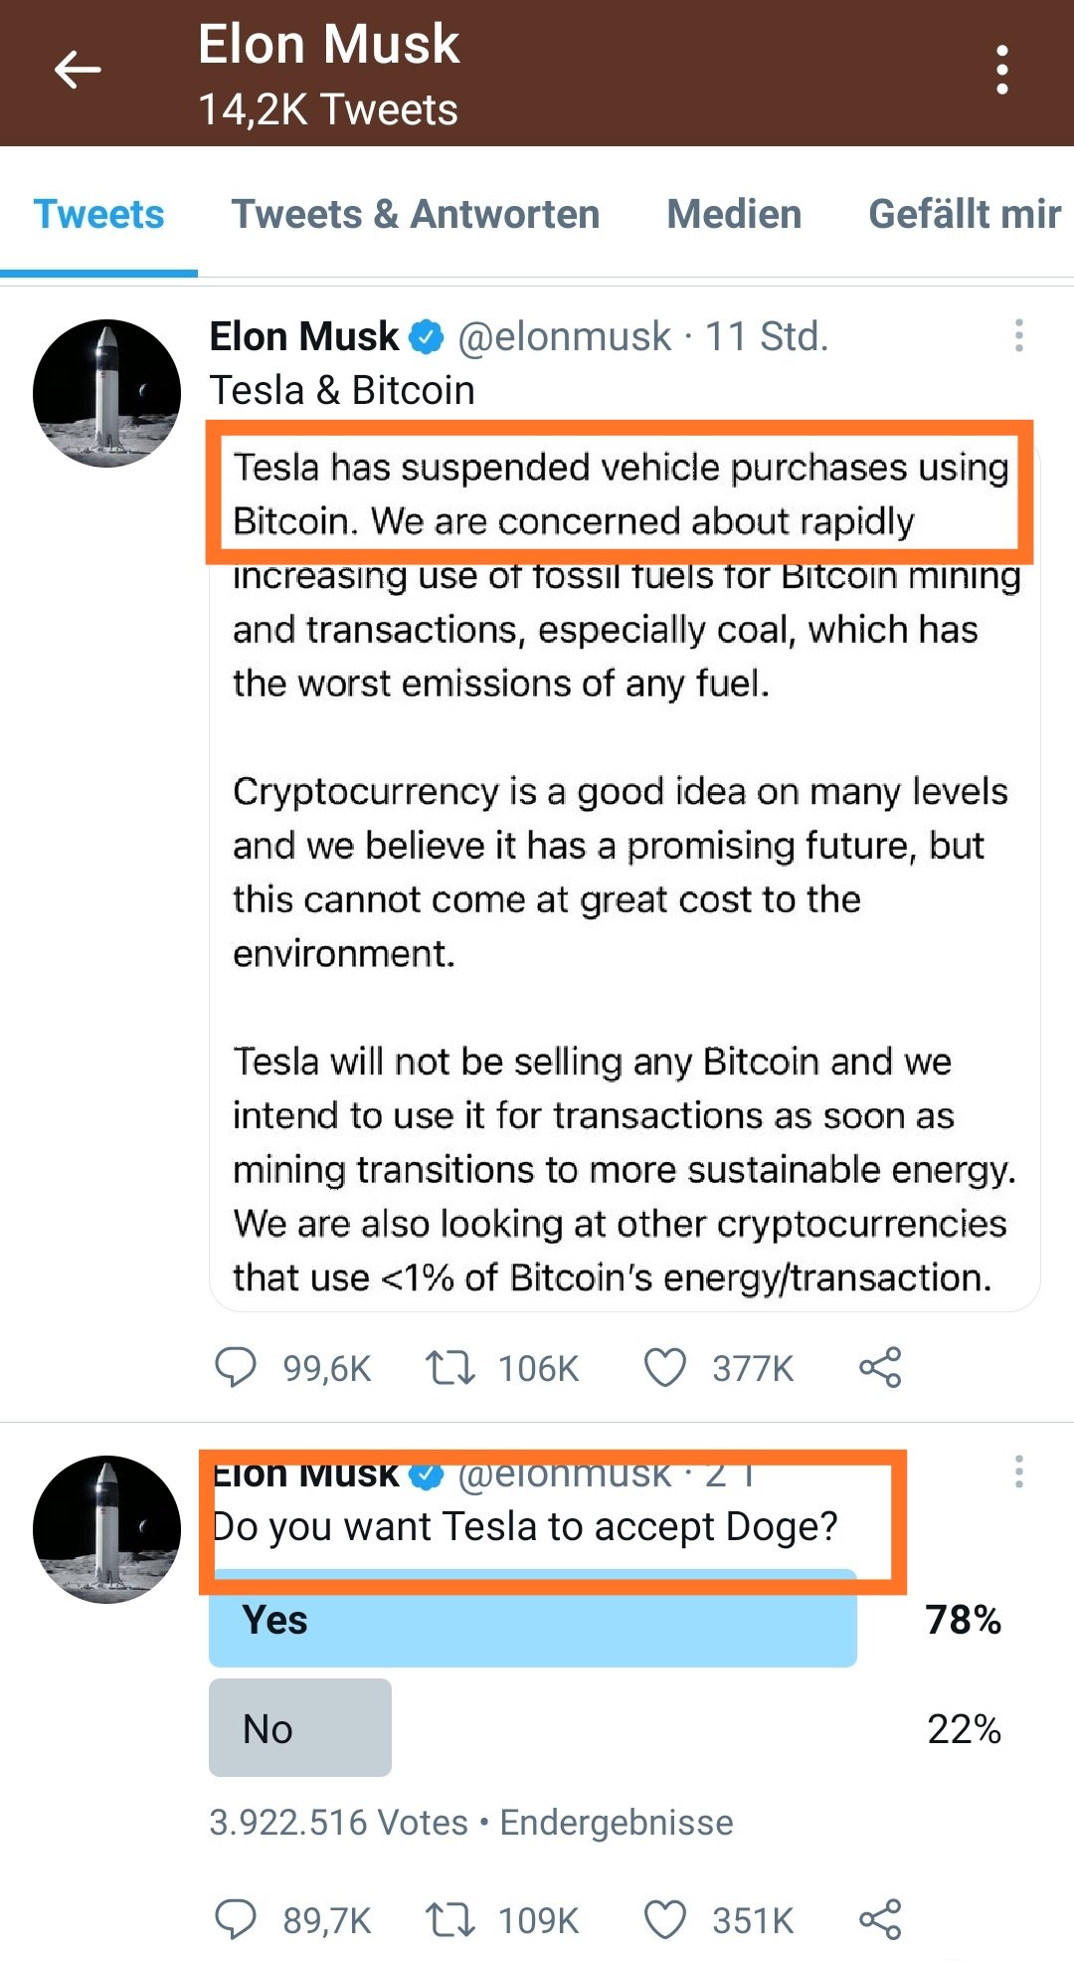Tap the No poll result bar
Image resolution: width=1074 pixels, height=1961 pixels.
[299, 1729]
